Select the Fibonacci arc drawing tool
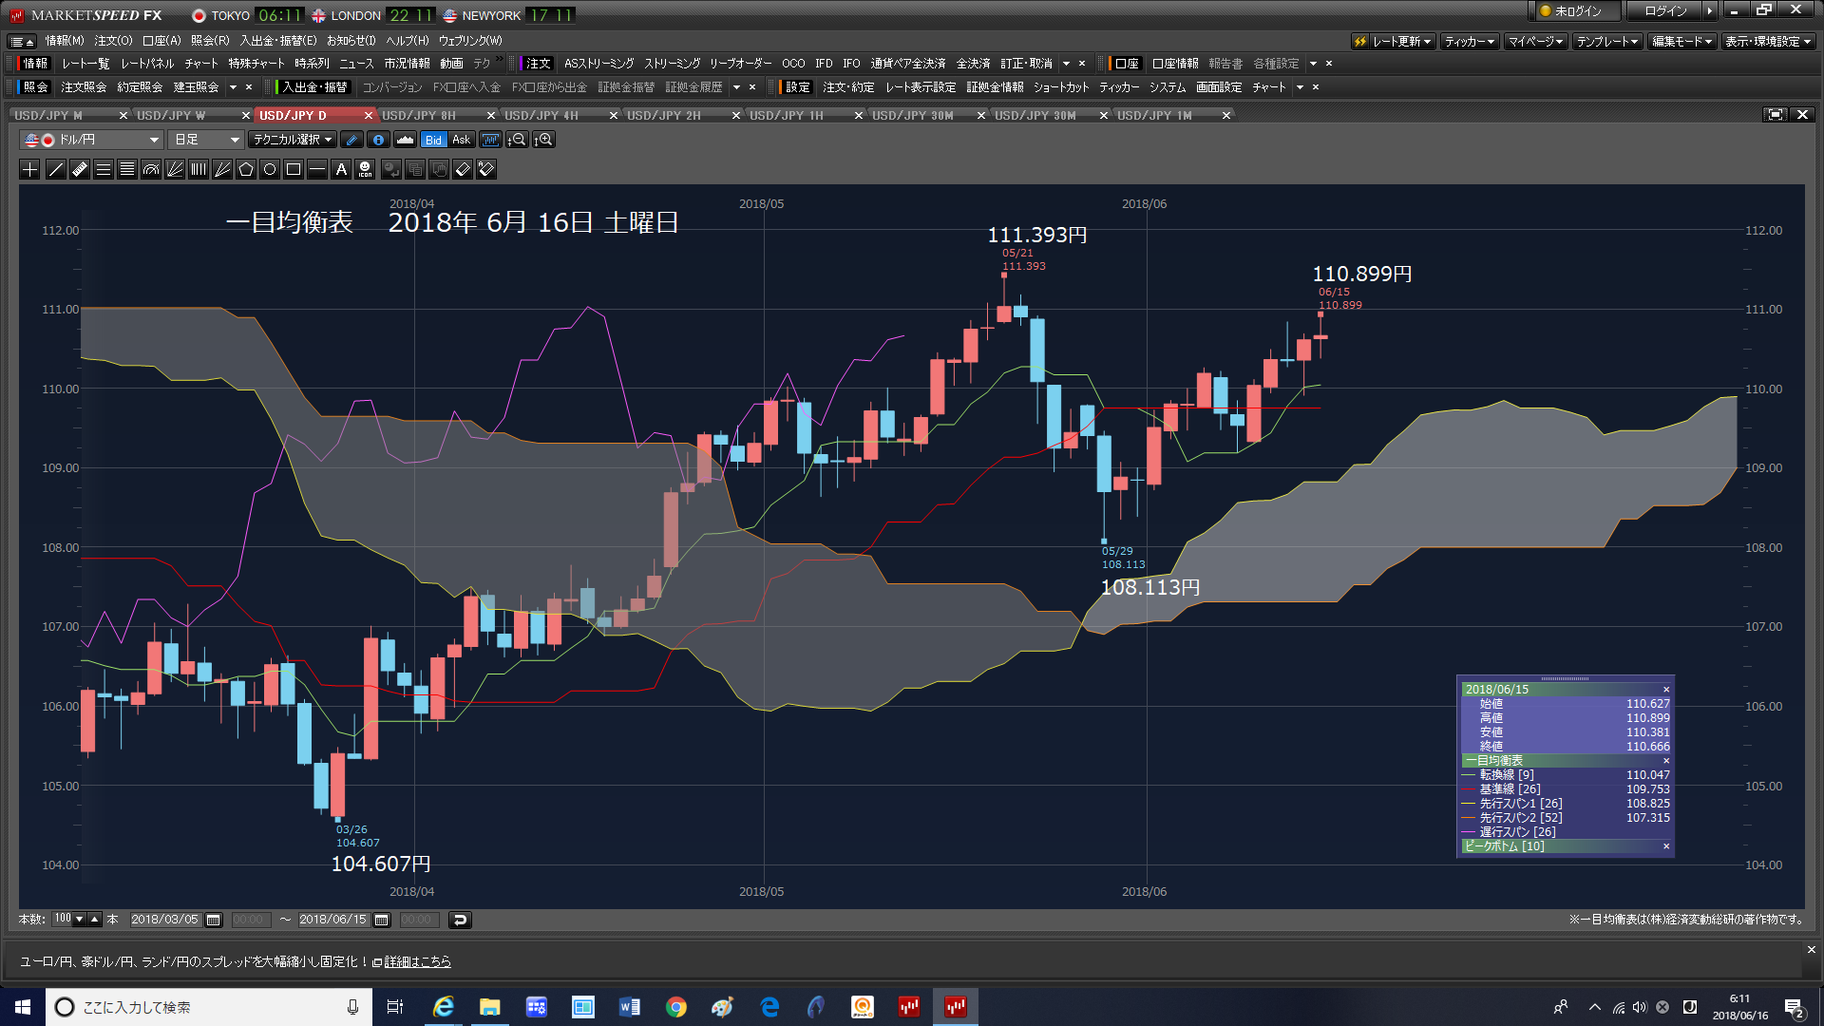Viewport: 1824px width, 1026px height. pos(150,170)
